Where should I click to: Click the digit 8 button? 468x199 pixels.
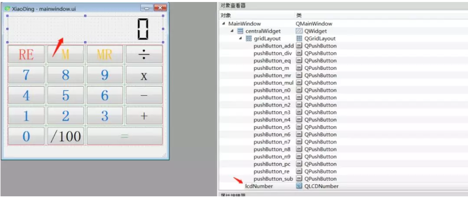click(x=65, y=74)
